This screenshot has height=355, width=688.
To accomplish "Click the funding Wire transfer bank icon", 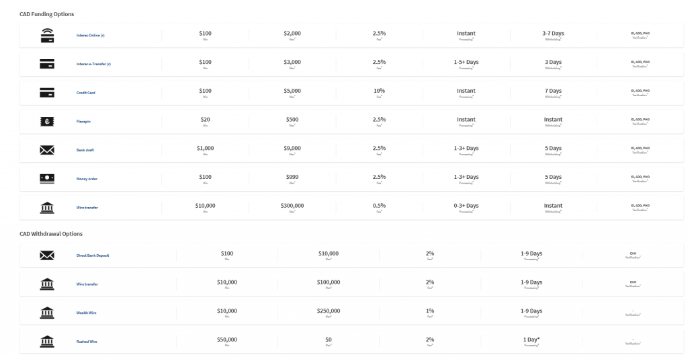I will 47,207.
